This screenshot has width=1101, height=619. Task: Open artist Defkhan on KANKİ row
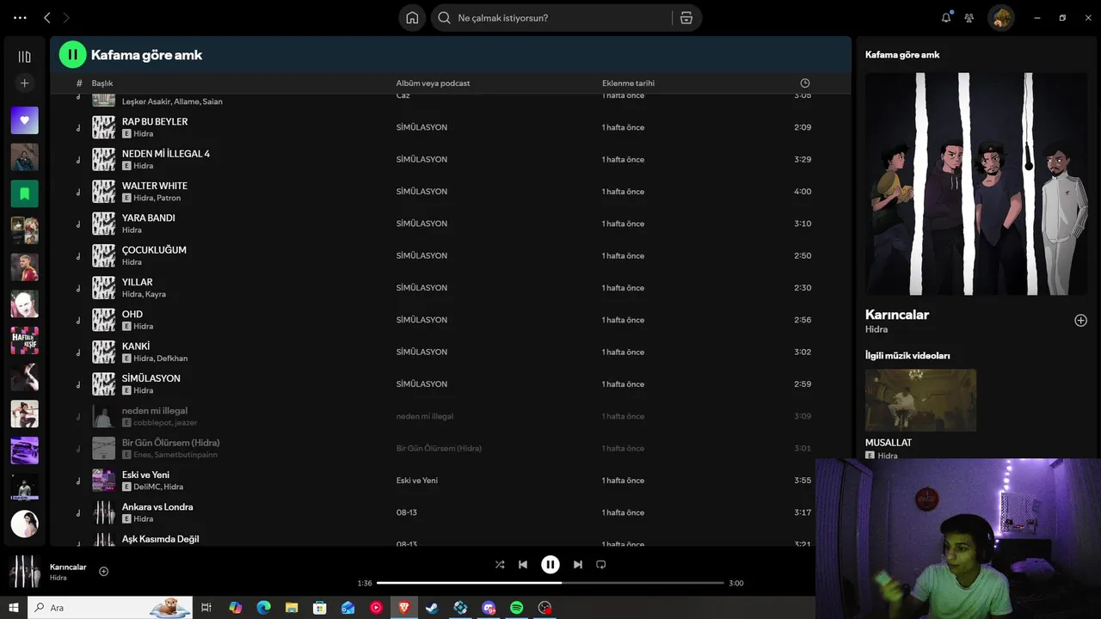coord(172,359)
